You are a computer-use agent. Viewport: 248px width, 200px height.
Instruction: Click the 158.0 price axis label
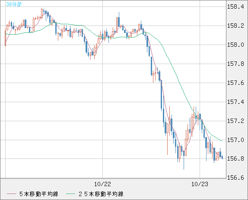coord(235,45)
